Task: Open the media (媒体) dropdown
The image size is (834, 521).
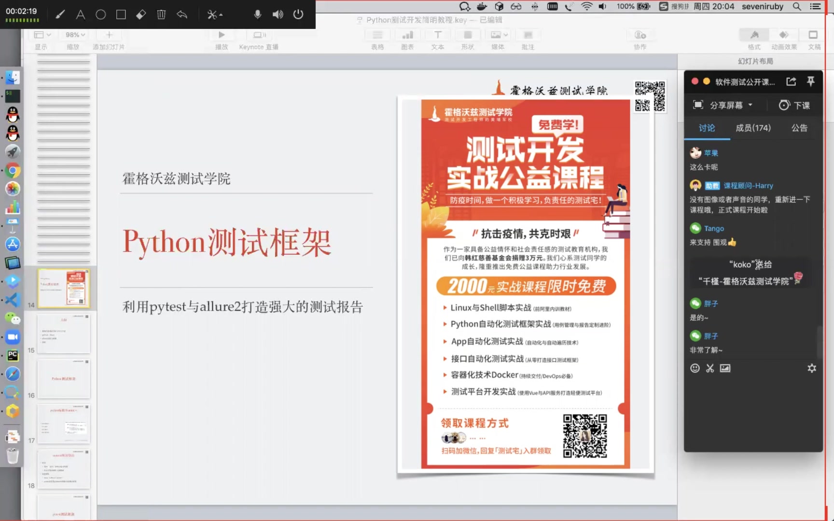Action: point(499,35)
